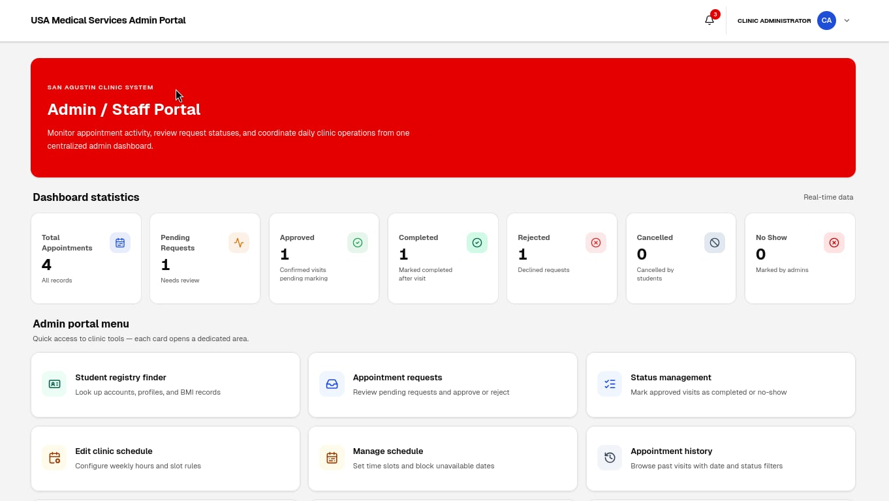
Task: Click the Cancelled ban icon
Action: pyautogui.click(x=715, y=243)
